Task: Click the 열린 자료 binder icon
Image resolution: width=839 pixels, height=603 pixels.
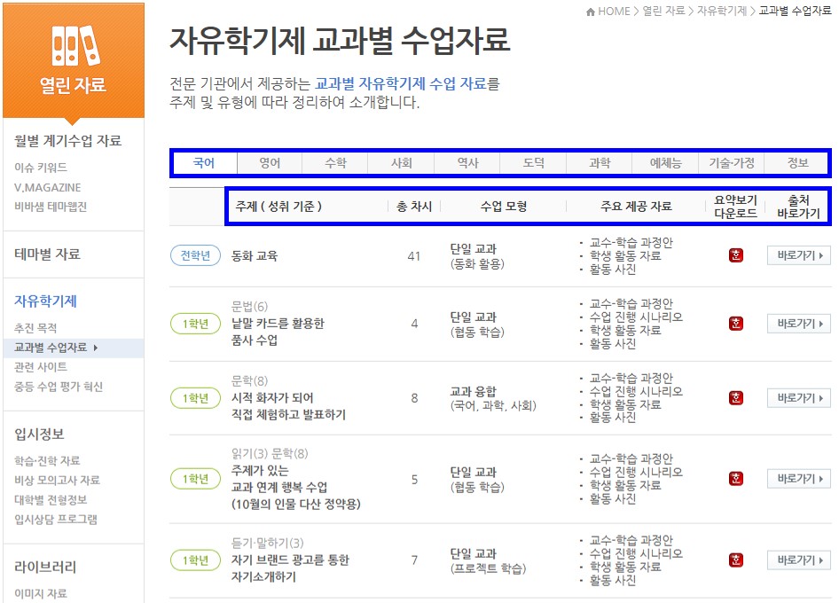Action: click(x=75, y=45)
